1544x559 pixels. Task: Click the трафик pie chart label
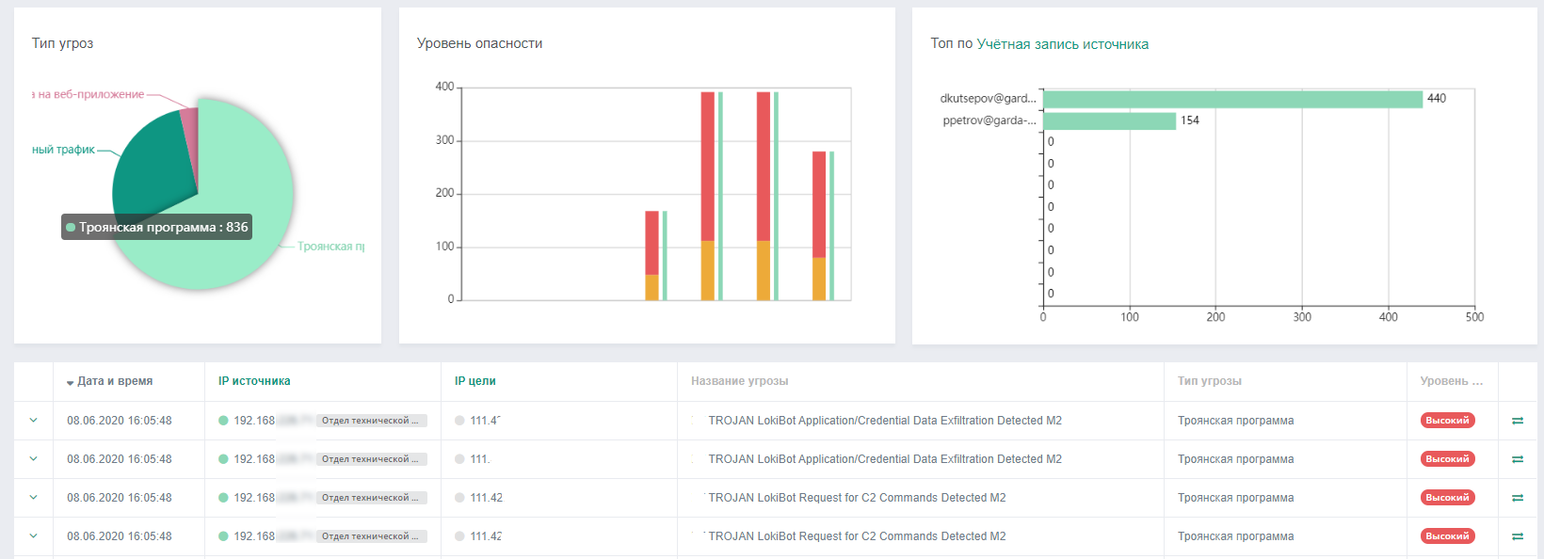tap(63, 150)
